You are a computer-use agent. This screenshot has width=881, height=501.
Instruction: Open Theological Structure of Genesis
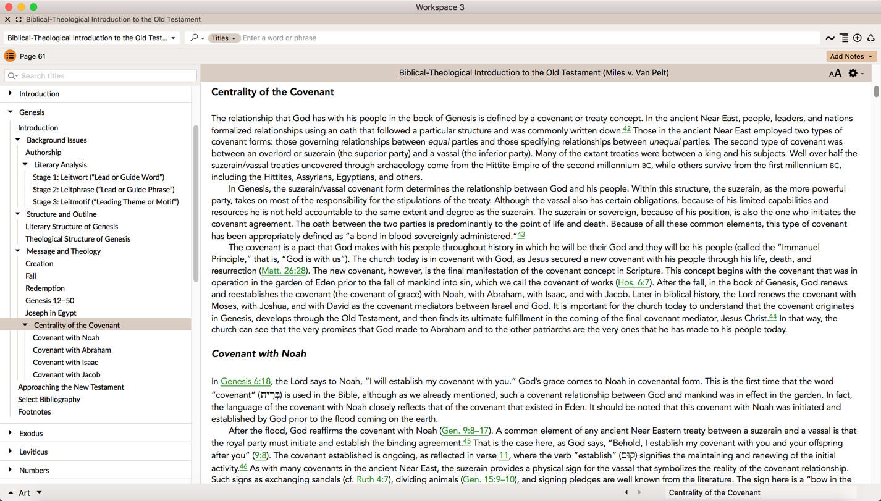(78, 238)
